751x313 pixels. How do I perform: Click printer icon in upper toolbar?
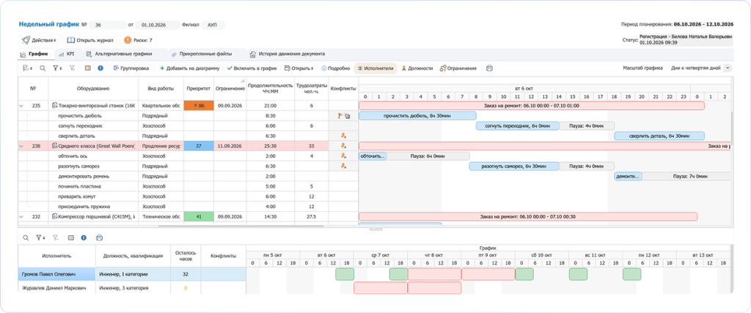(489, 68)
